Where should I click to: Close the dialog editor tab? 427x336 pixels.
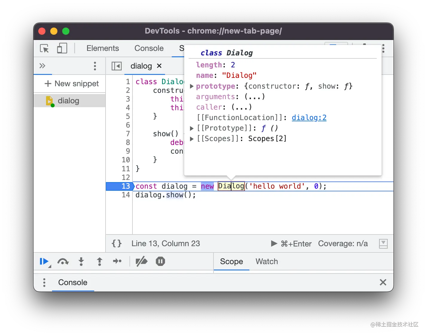[159, 66]
